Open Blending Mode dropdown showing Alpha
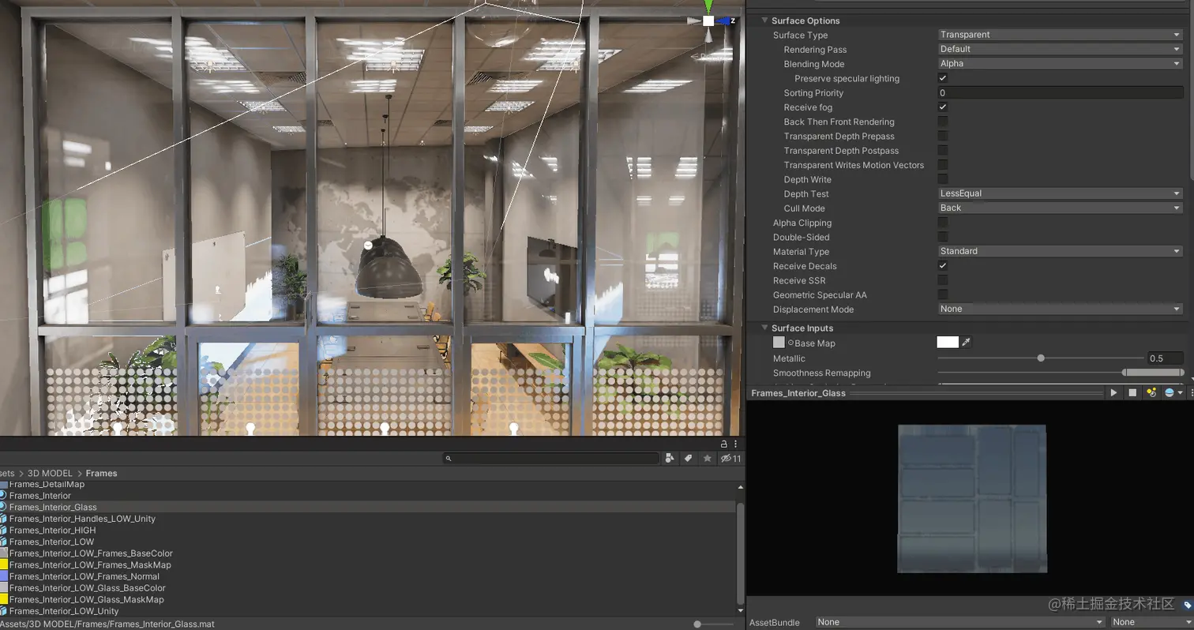This screenshot has width=1194, height=630. click(x=1060, y=63)
